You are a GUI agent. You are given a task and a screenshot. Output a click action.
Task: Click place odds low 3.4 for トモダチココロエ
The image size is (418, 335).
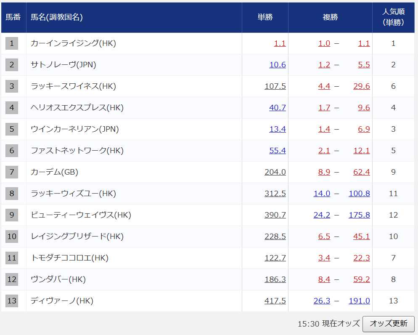click(x=324, y=258)
